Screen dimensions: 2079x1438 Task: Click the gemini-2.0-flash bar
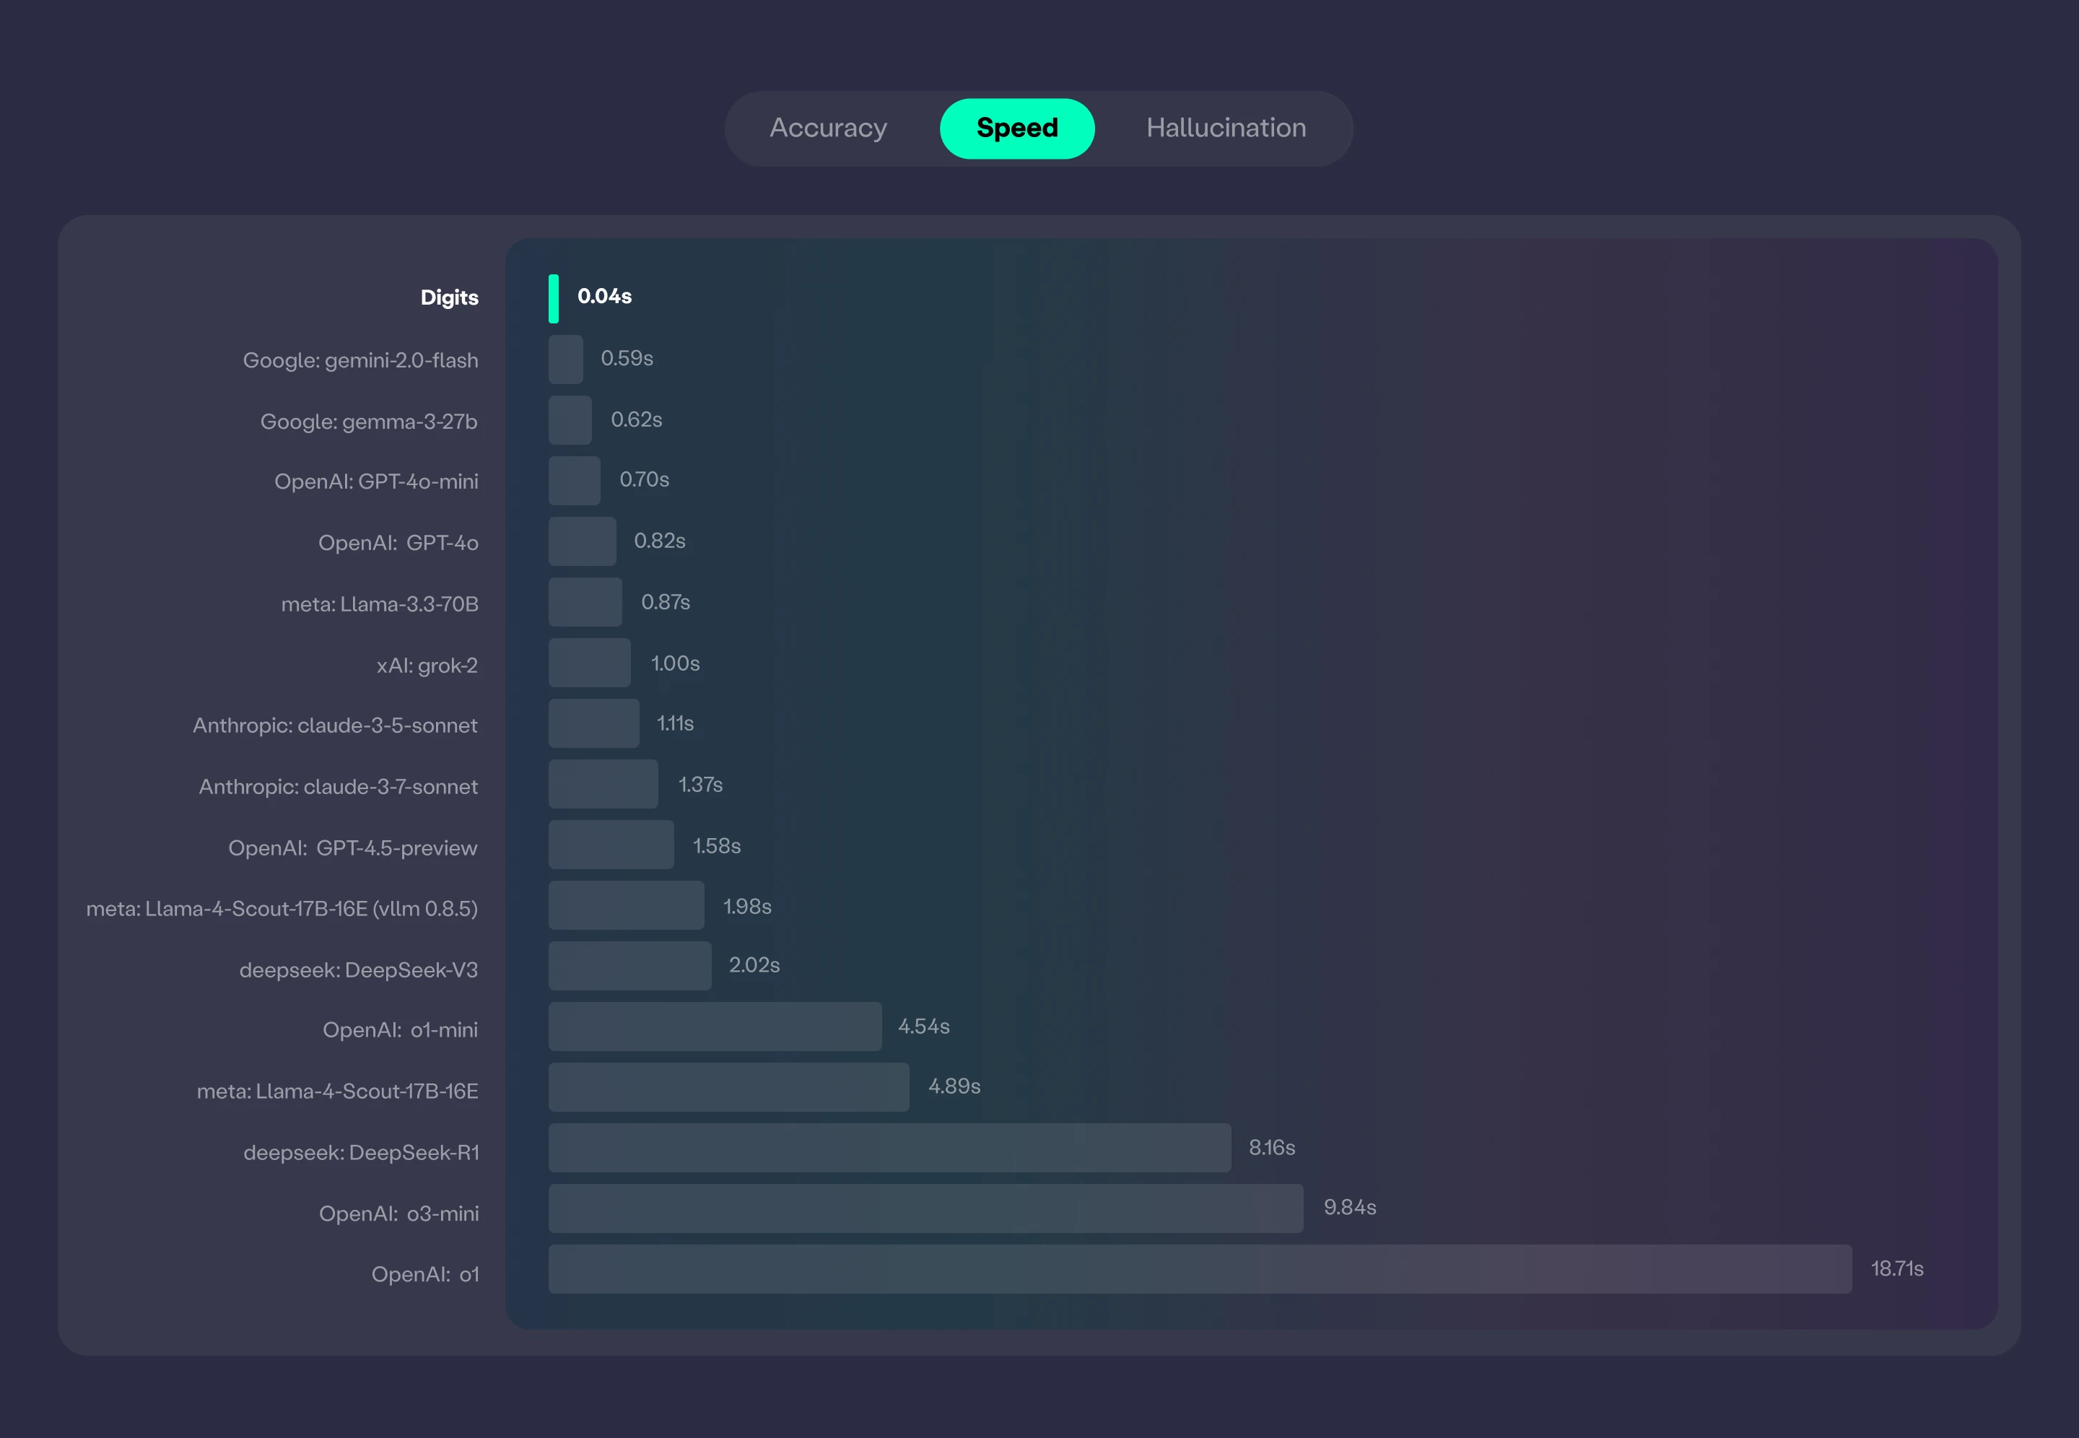[566, 359]
